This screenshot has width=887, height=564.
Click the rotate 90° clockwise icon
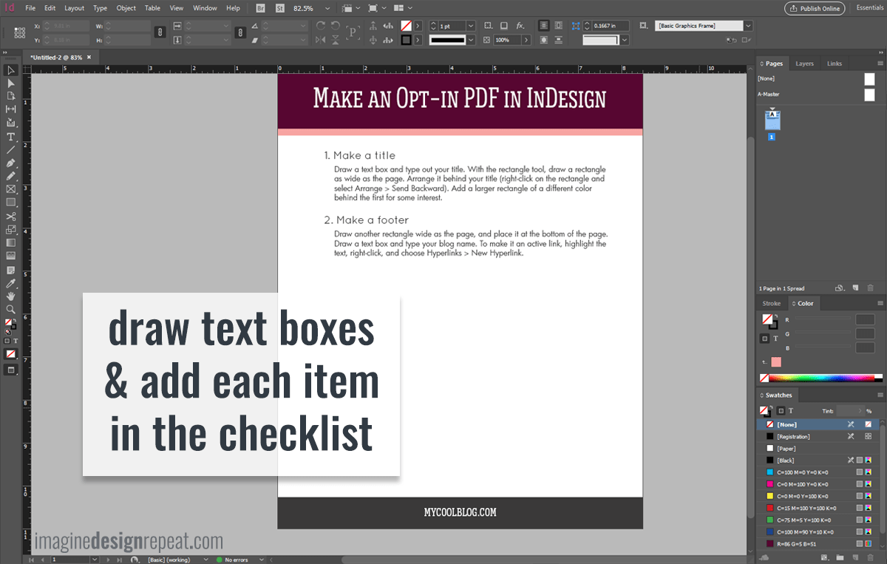(321, 25)
